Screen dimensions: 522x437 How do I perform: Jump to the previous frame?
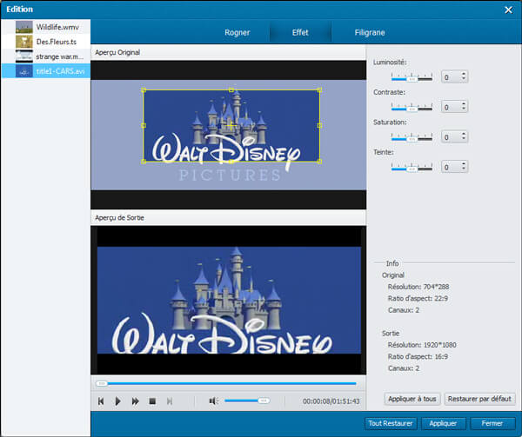click(101, 401)
